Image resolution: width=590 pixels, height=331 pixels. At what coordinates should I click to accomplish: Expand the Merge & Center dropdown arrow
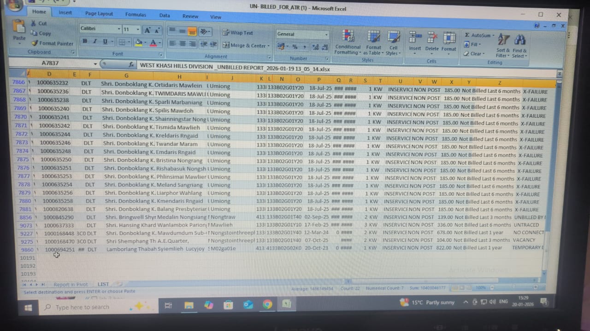point(269,46)
